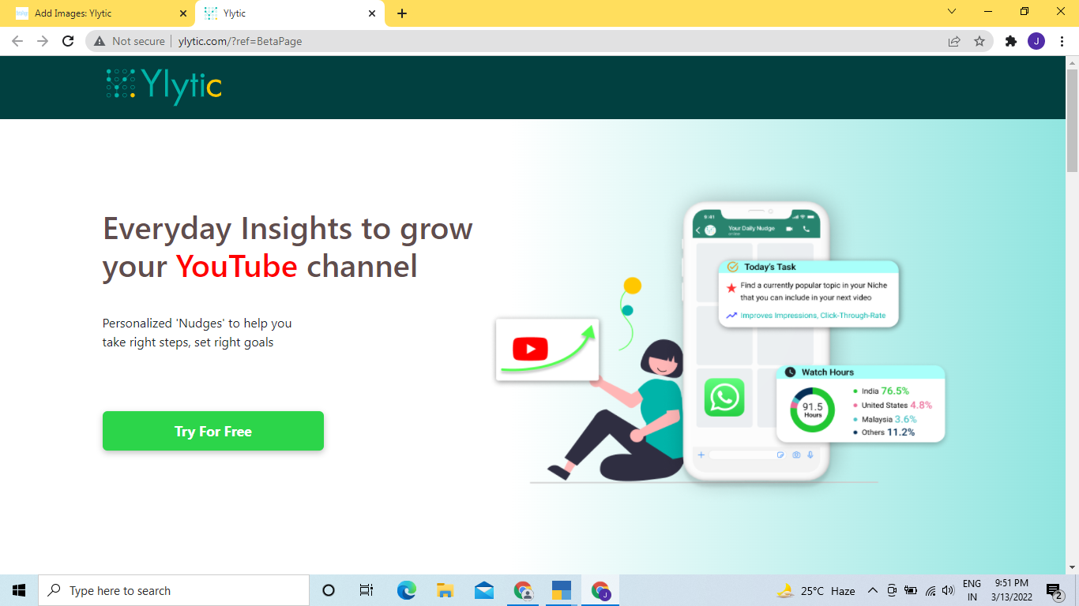
Task: Open the Windows Start menu
Action: pyautogui.click(x=19, y=590)
